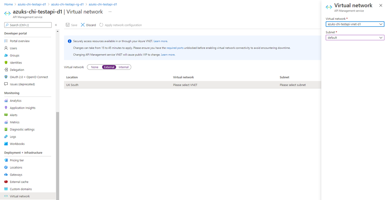Open the Subnet dropdown showing default
The width and height of the screenshot is (388, 200).
pyautogui.click(x=355, y=38)
